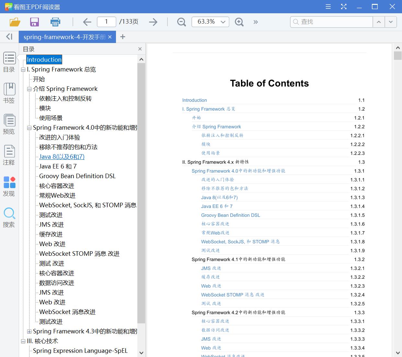This screenshot has width=402, height=357.
Task: Click Java EE 6 和 7 contents link
Action: pyautogui.click(x=217, y=206)
